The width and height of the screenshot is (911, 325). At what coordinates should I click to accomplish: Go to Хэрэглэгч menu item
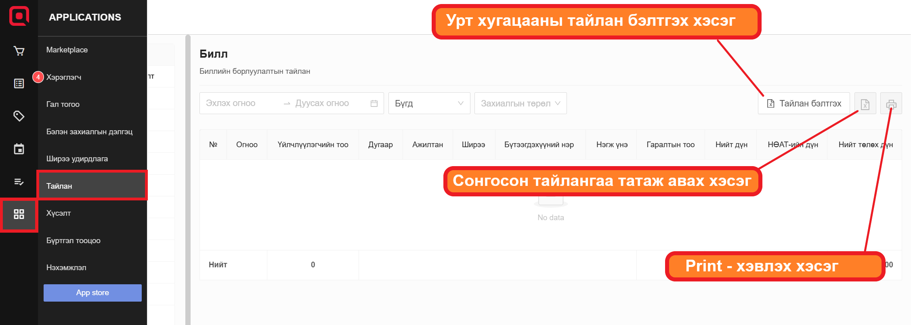click(x=64, y=77)
